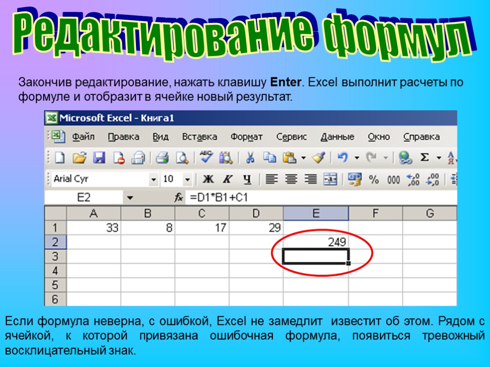
Task: Click the New workbook icon
Action: 59,158
